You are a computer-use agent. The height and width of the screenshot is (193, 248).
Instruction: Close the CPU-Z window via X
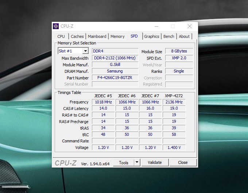tap(190, 26)
